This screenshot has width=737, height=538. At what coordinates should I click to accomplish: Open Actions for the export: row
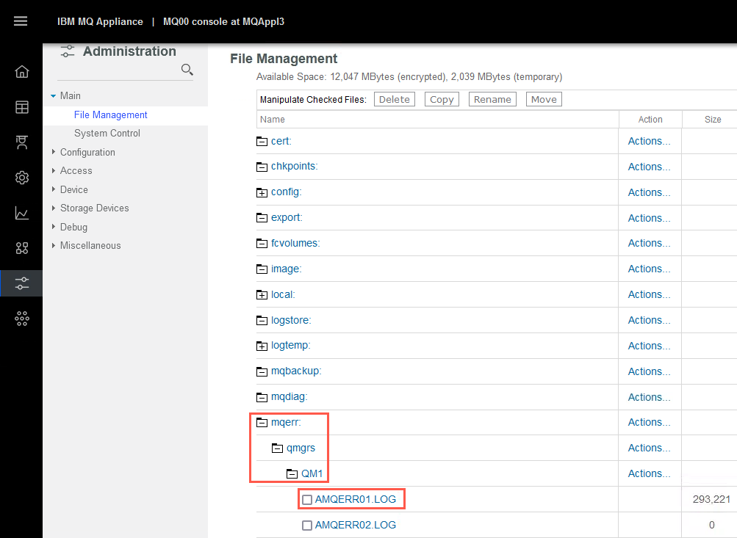pyautogui.click(x=649, y=218)
